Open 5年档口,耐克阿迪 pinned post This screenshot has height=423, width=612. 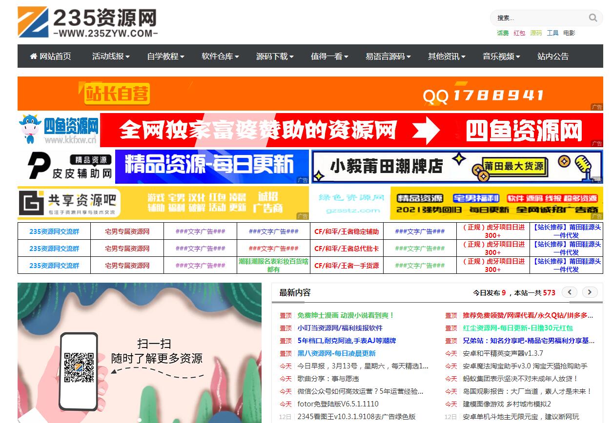pyautogui.click(x=347, y=341)
